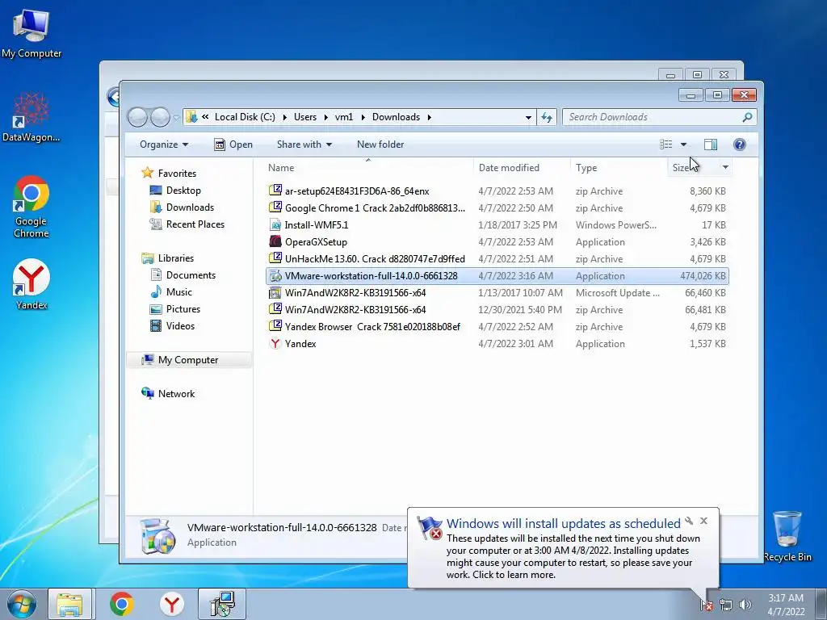The height and width of the screenshot is (620, 827).
Task: Click Yandex icon on the taskbar
Action: (172, 604)
